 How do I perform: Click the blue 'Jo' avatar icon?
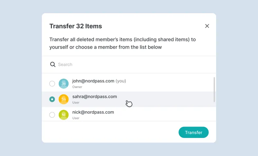coord(64,84)
